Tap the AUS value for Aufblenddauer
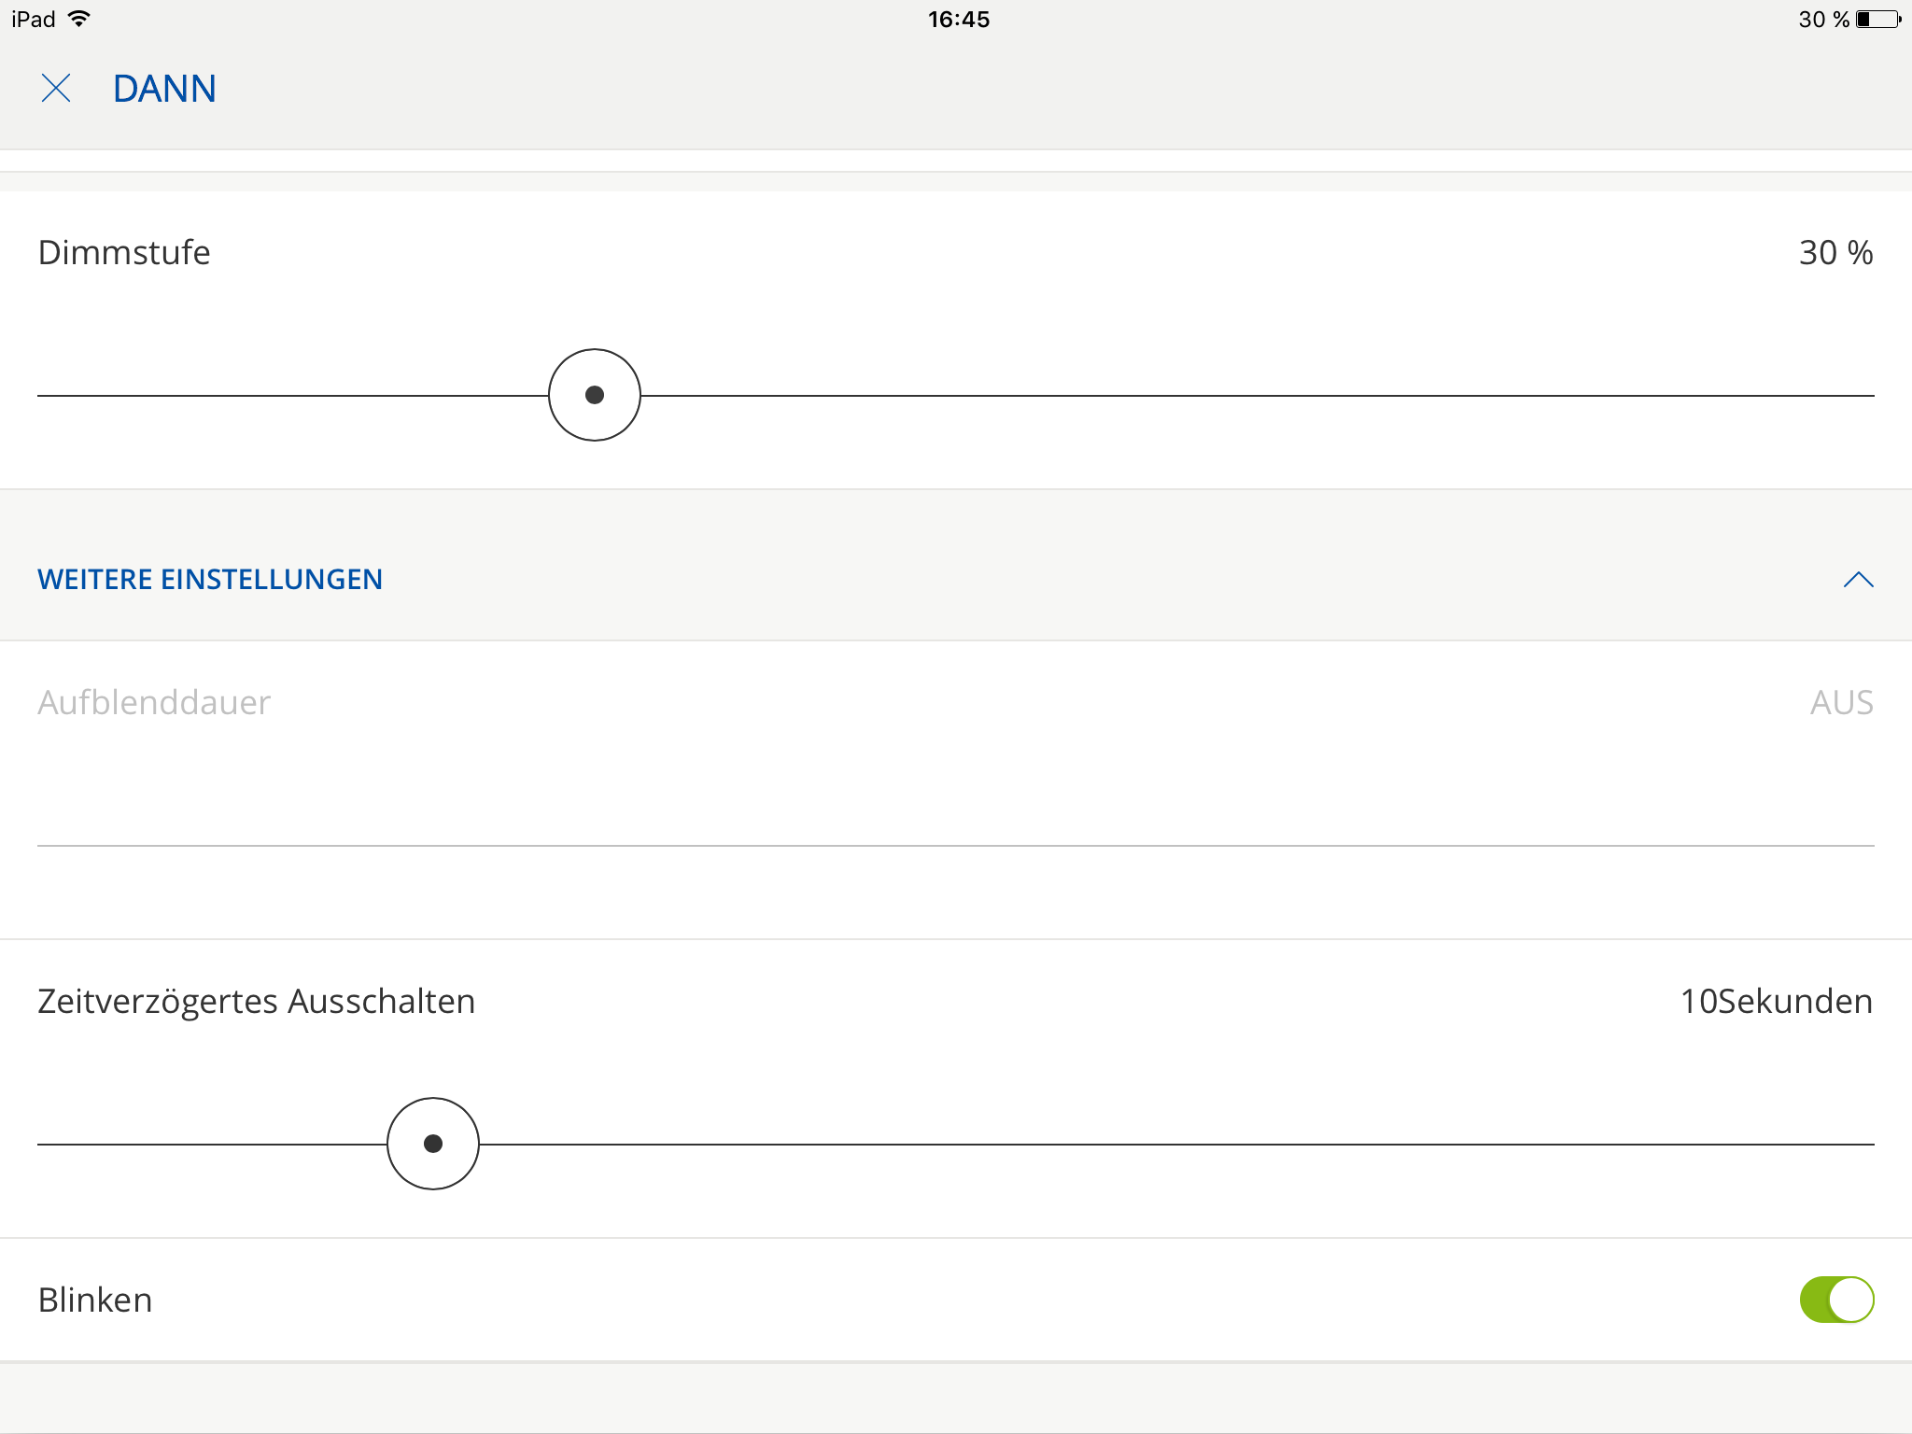Viewport: 1912px width, 1434px height. (1841, 703)
